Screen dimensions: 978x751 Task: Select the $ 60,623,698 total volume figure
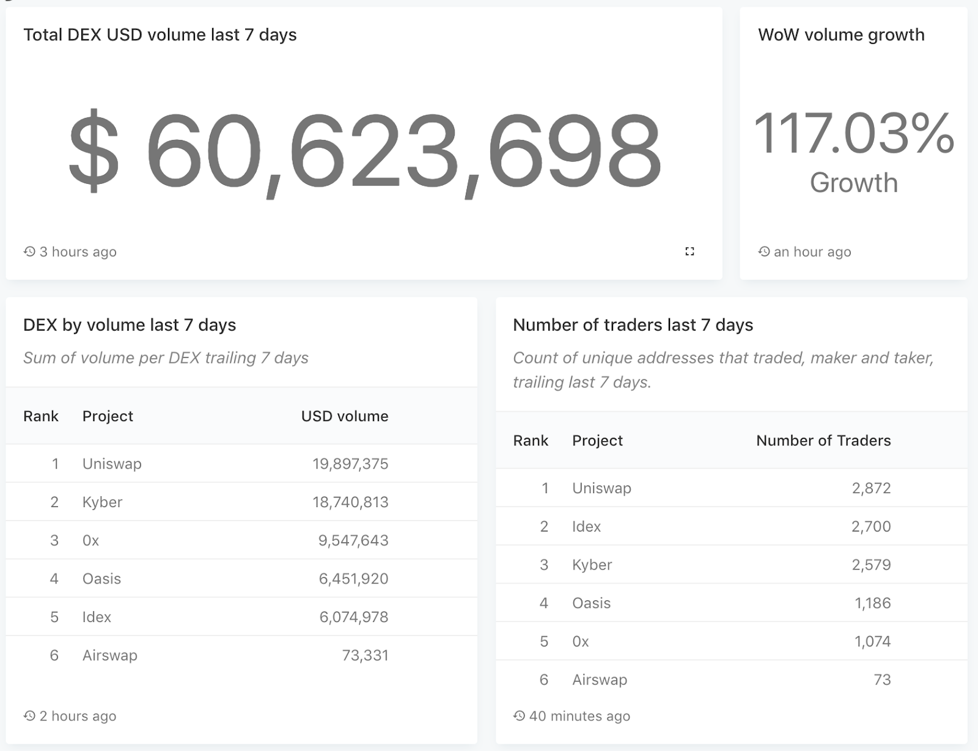click(x=365, y=153)
